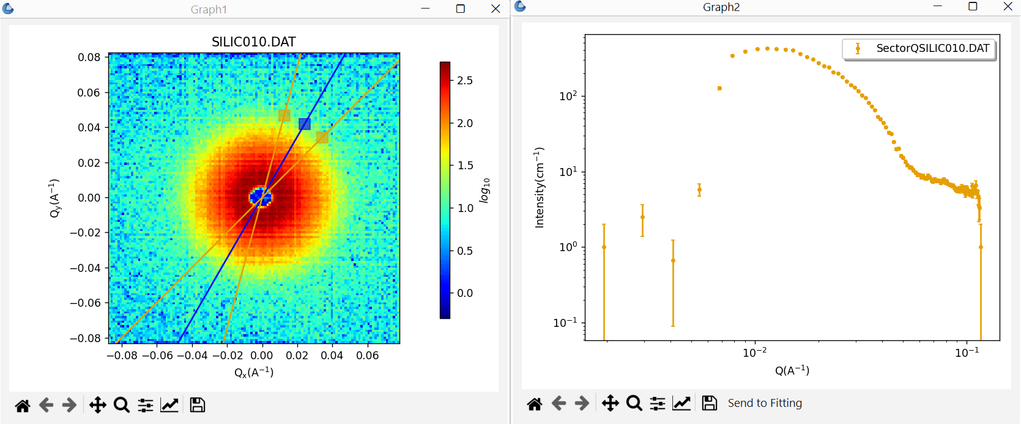Image resolution: width=1021 pixels, height=424 pixels.
Task: Click the log10 colorbar
Action: (x=445, y=190)
